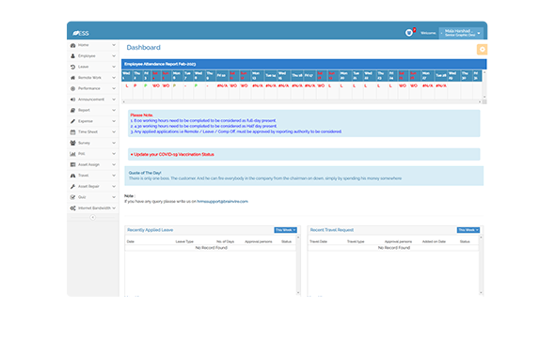This screenshot has height=338, width=555.
Task: Open the notification shield icon in header
Action: [x=409, y=33]
